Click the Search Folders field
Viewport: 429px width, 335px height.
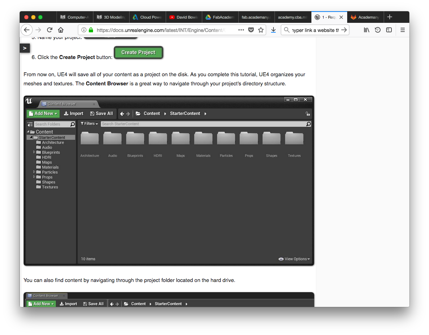pyautogui.click(x=55, y=124)
